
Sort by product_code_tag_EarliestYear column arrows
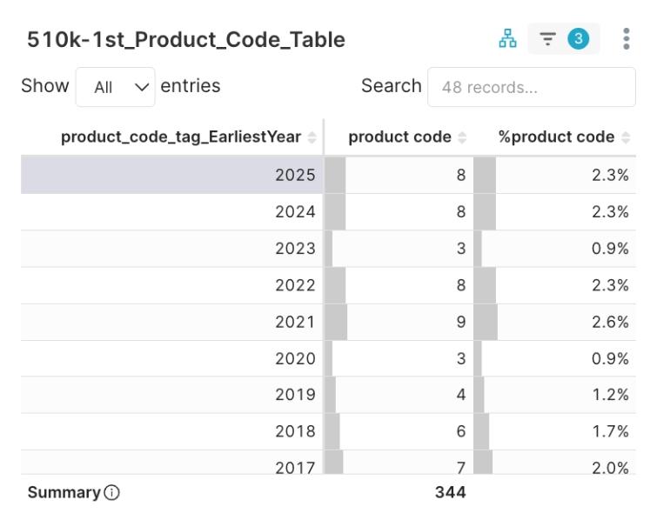click(x=312, y=137)
